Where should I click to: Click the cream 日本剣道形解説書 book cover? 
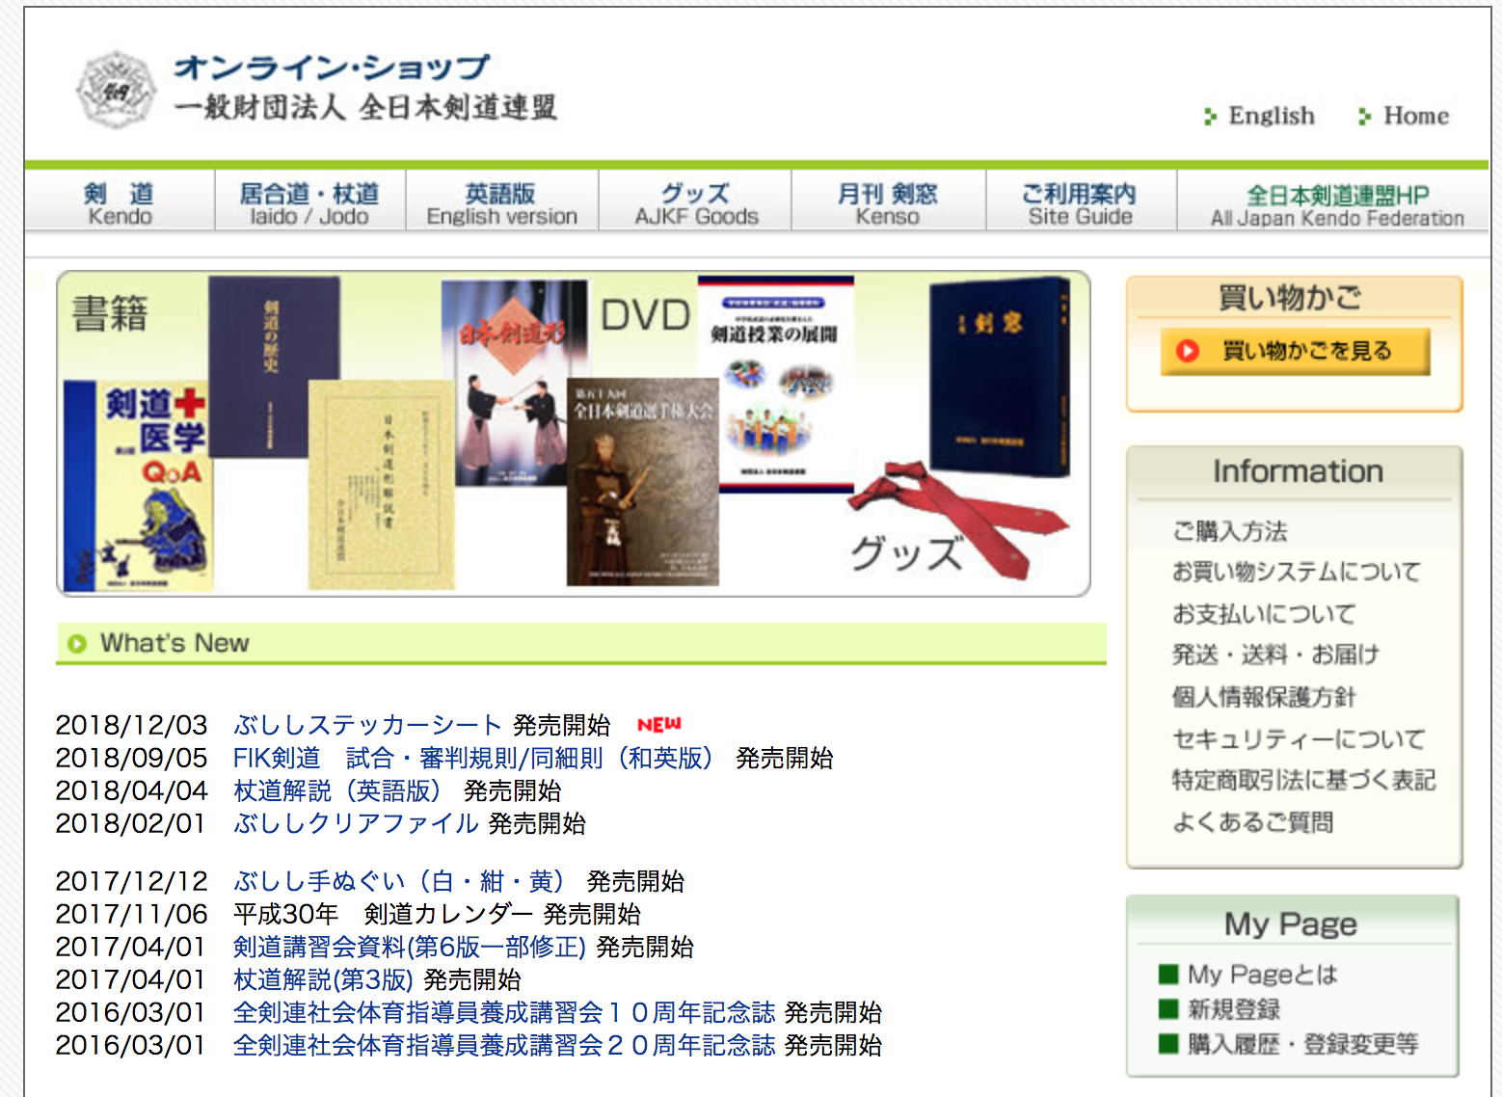tap(382, 484)
